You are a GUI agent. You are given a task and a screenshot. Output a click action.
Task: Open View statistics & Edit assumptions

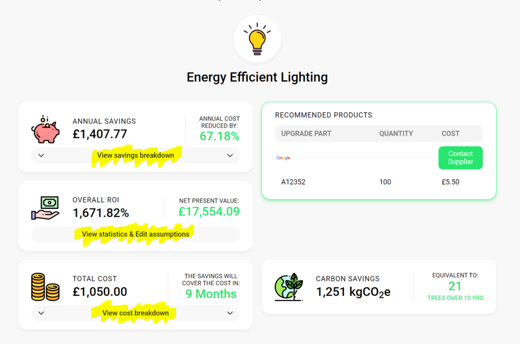[x=135, y=234]
